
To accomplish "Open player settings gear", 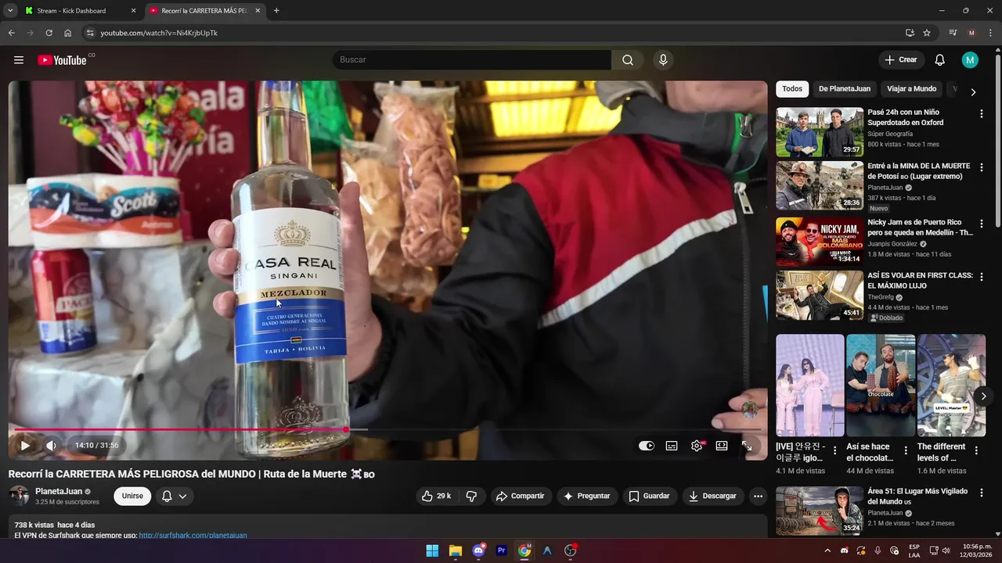I will 697,446.
